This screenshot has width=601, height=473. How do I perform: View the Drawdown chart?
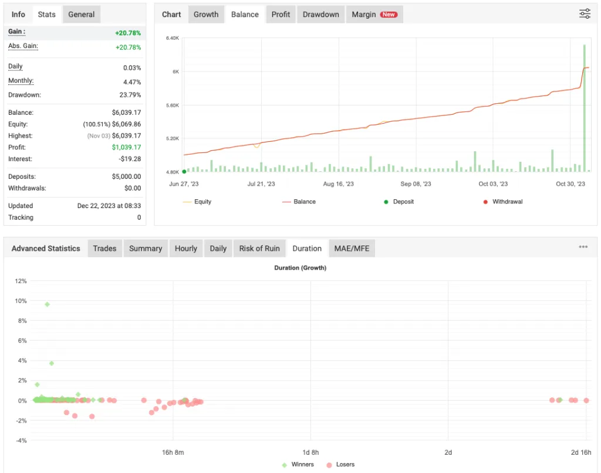tap(320, 14)
